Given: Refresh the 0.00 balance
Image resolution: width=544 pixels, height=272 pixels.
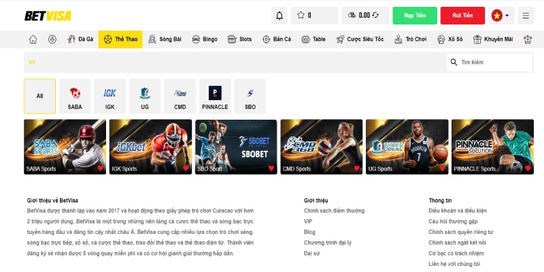Looking at the screenshot, I should tap(375, 15).
